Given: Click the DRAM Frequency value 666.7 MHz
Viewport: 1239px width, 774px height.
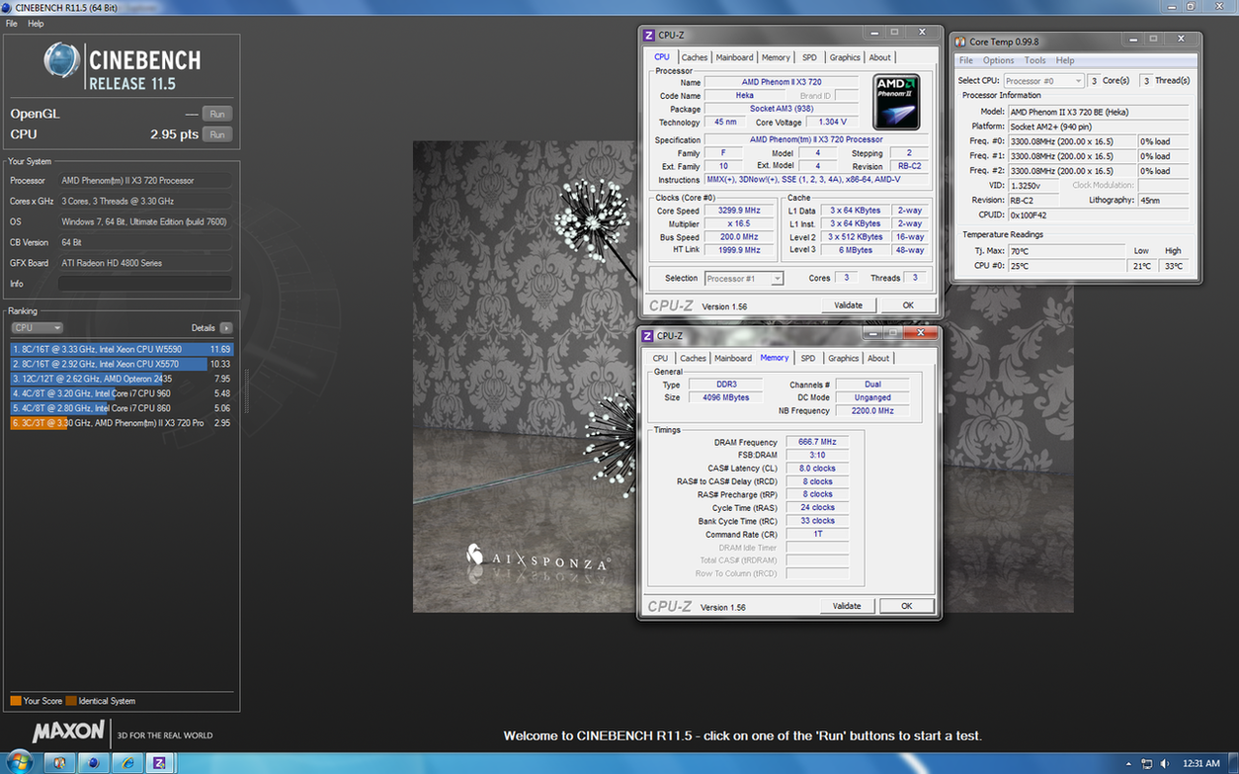Looking at the screenshot, I should [817, 442].
